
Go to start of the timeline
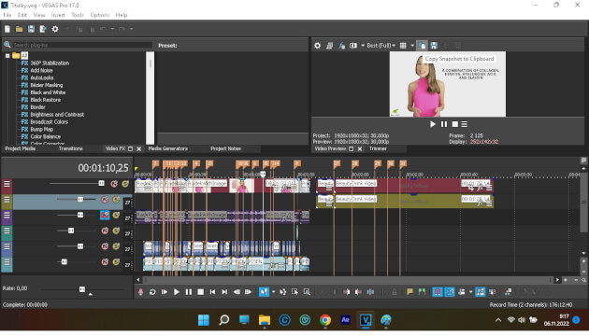pos(212,292)
